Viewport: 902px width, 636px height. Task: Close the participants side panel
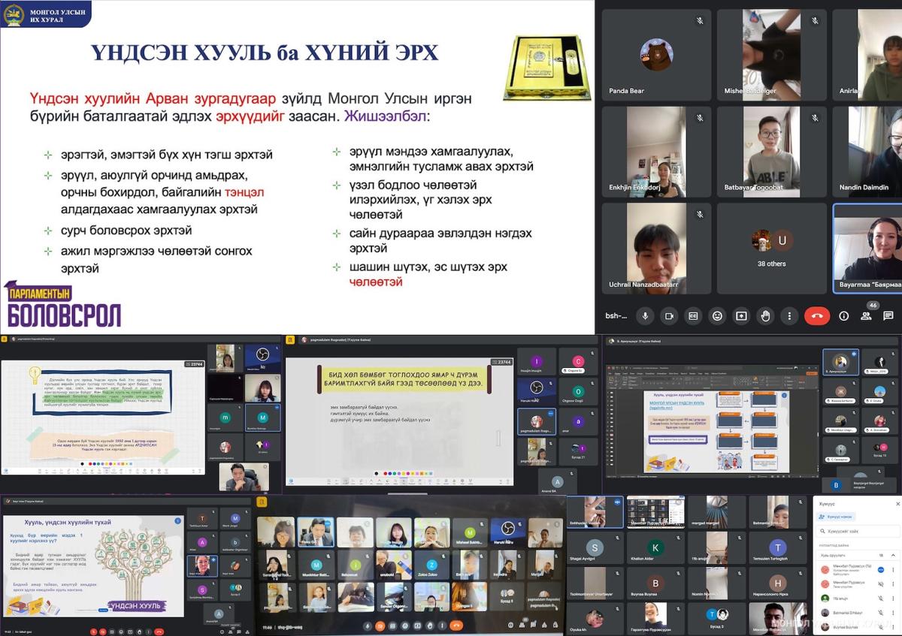click(897, 504)
